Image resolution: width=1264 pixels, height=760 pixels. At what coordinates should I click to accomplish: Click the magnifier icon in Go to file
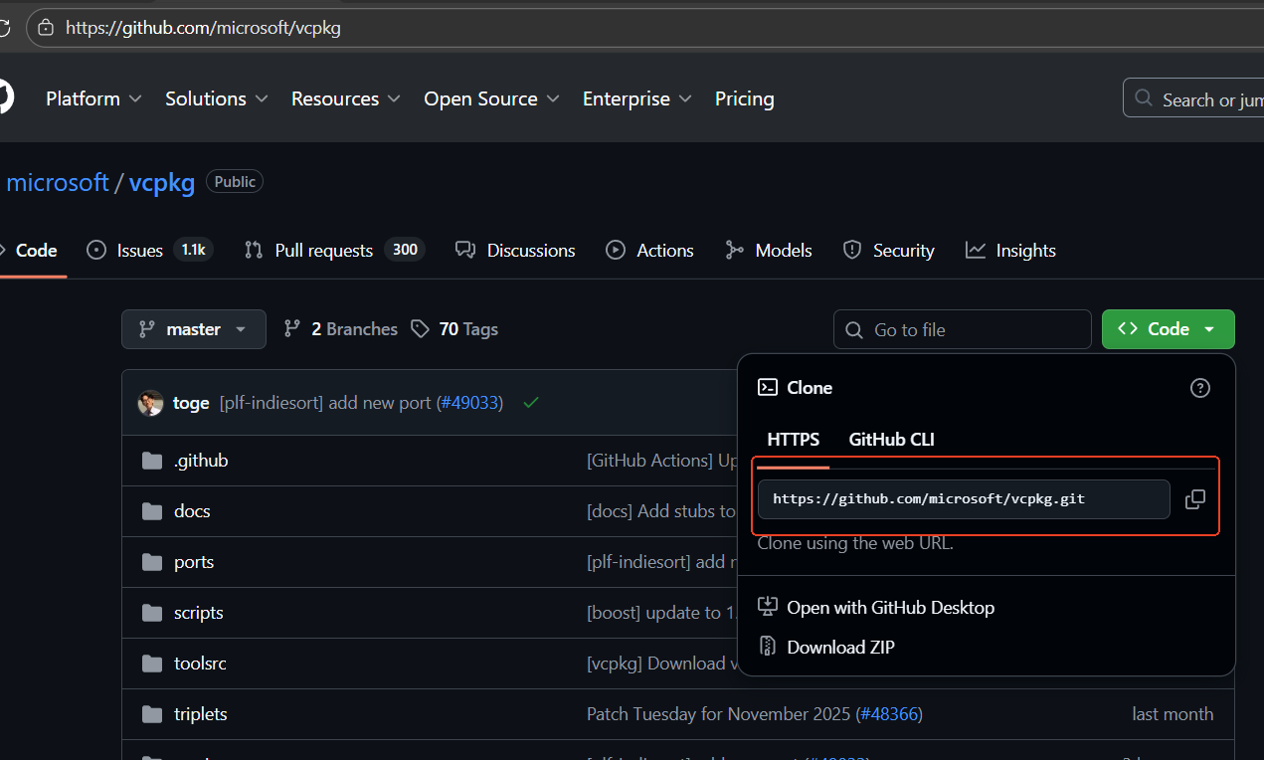coord(854,329)
